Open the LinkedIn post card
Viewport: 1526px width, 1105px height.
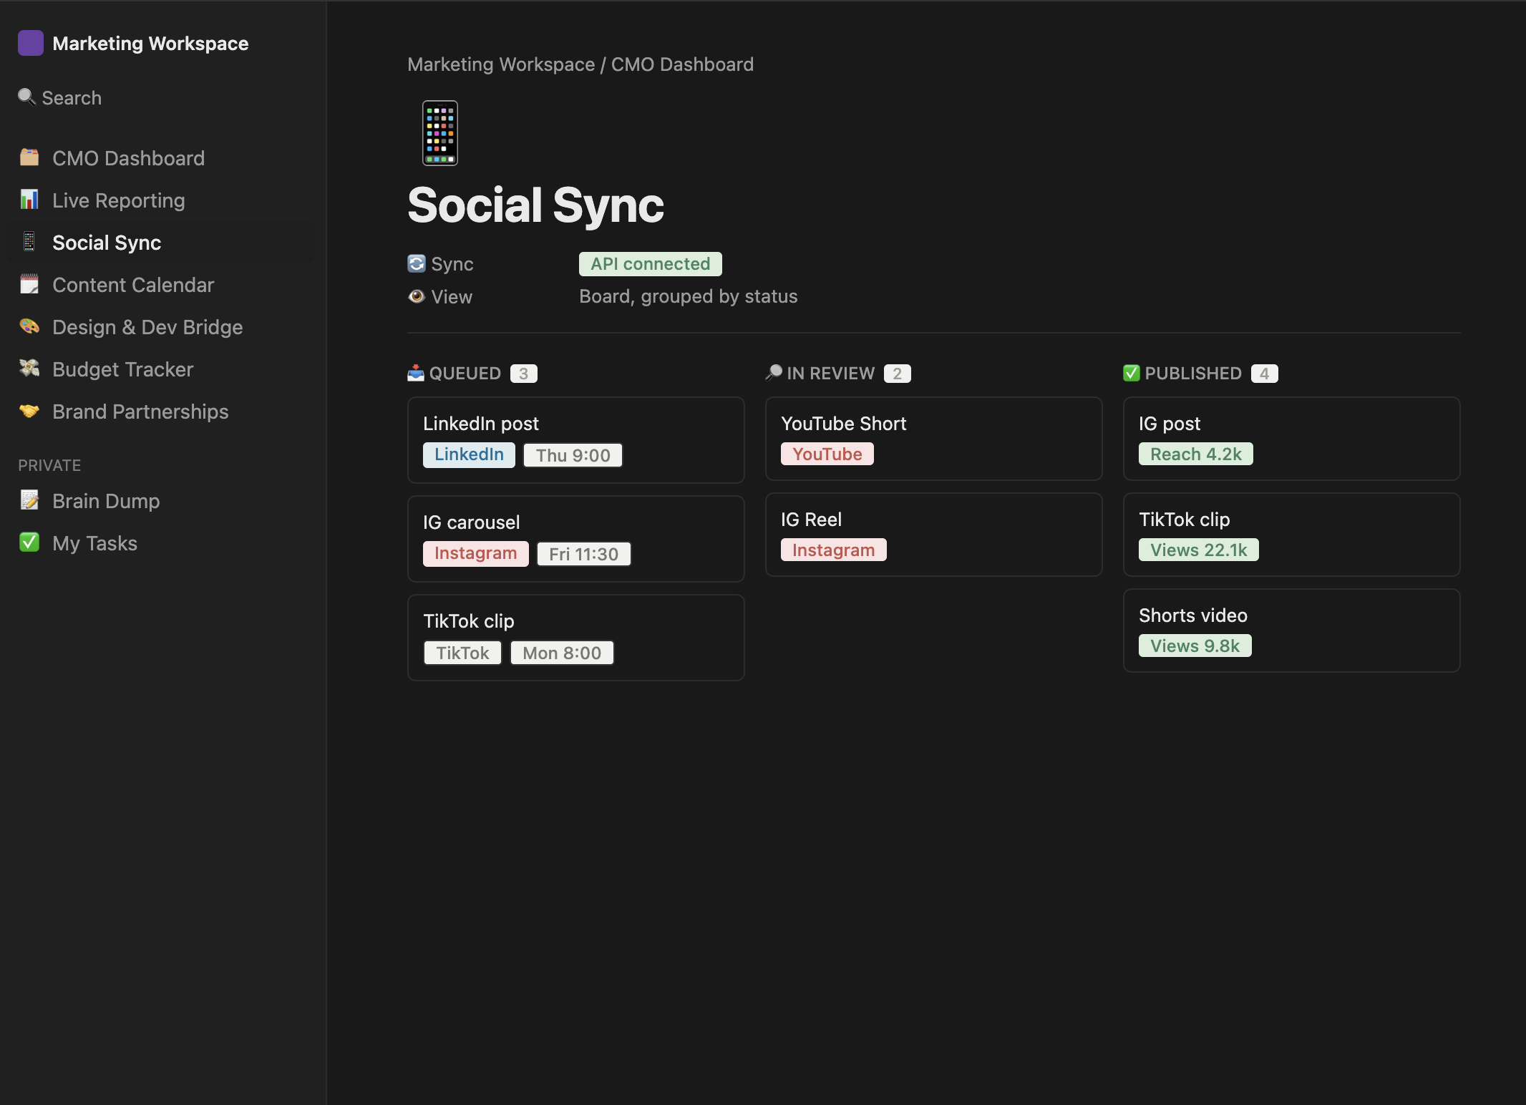point(576,440)
